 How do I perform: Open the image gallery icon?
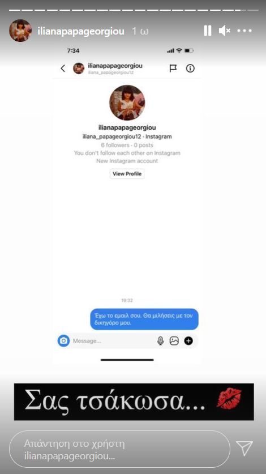tap(174, 341)
